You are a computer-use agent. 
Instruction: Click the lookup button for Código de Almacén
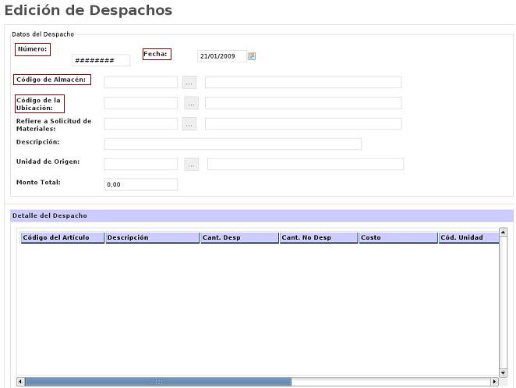[189, 82]
